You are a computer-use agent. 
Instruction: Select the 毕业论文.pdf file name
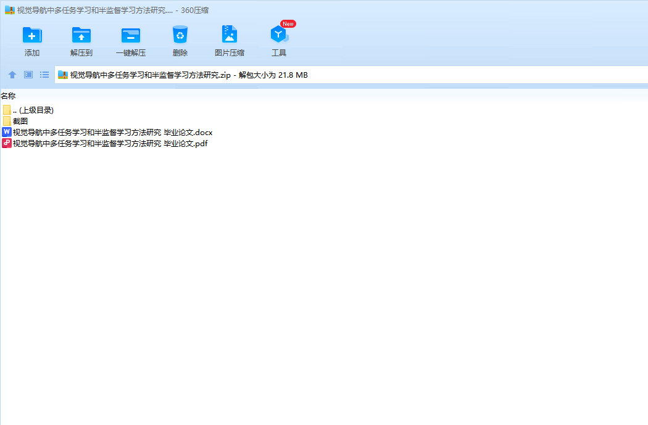click(x=110, y=143)
